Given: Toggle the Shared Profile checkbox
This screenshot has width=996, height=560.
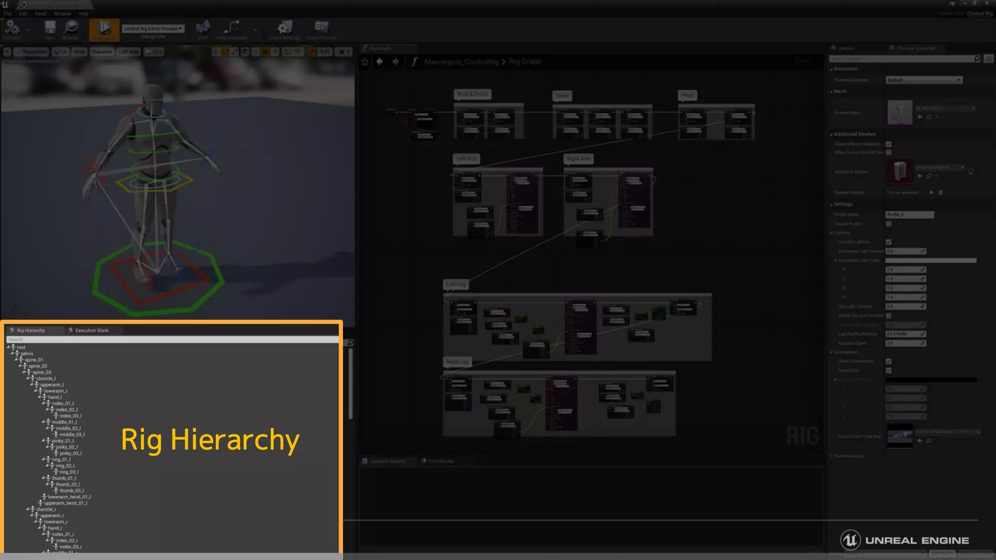Looking at the screenshot, I should (889, 224).
